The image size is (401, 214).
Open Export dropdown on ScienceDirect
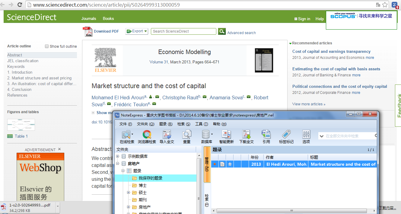(x=137, y=31)
